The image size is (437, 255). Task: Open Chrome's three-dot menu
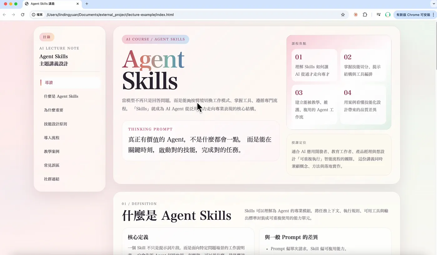pos(433,15)
